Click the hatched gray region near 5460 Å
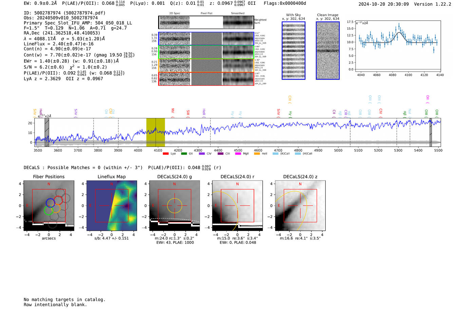 pyautogui.click(x=431, y=132)
